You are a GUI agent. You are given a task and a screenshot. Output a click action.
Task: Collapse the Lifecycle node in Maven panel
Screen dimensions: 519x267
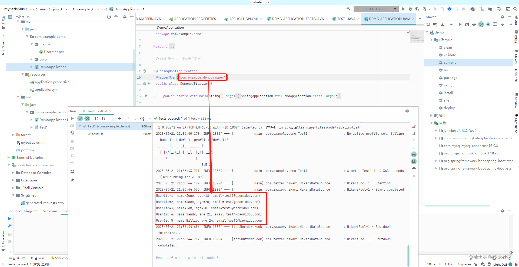click(x=432, y=40)
